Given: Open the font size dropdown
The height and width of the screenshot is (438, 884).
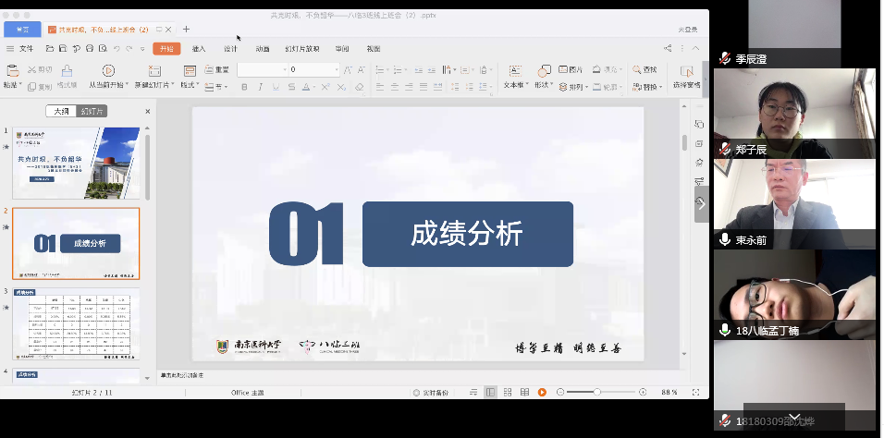Looking at the screenshot, I should point(337,70).
